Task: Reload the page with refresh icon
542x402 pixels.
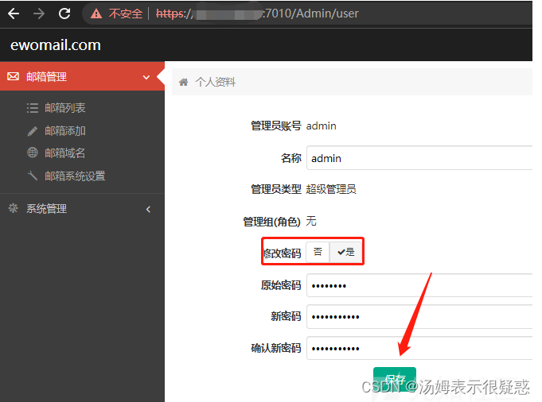Action: (64, 14)
